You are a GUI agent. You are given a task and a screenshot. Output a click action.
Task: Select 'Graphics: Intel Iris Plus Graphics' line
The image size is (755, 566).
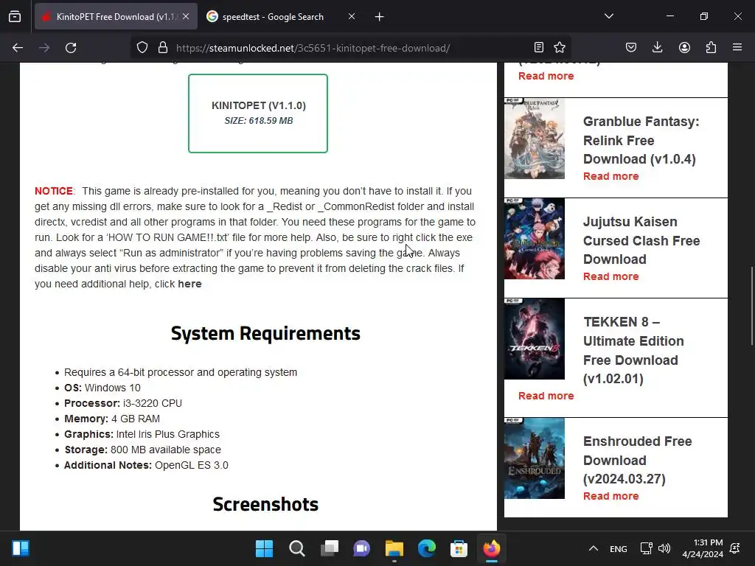pos(142,434)
